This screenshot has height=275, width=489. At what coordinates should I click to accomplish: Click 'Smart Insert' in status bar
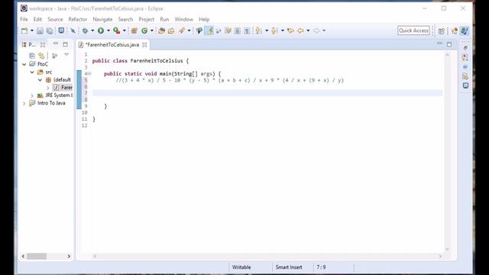(x=289, y=267)
